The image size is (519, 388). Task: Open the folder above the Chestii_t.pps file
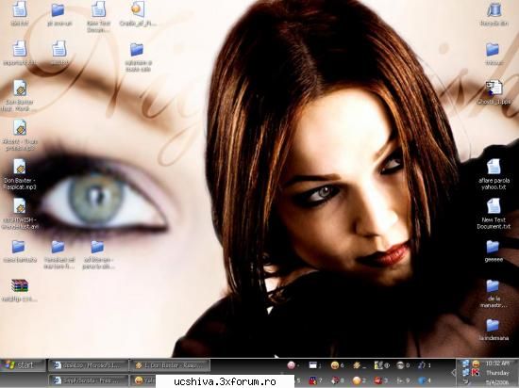(x=493, y=50)
